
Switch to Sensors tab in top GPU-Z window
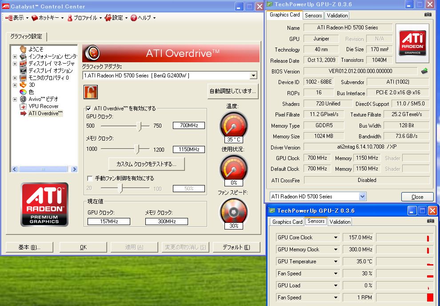pos(313,16)
